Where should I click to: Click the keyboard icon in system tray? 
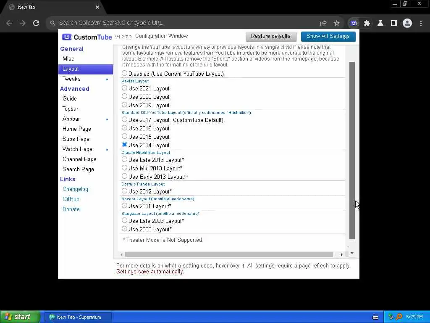pos(375,317)
